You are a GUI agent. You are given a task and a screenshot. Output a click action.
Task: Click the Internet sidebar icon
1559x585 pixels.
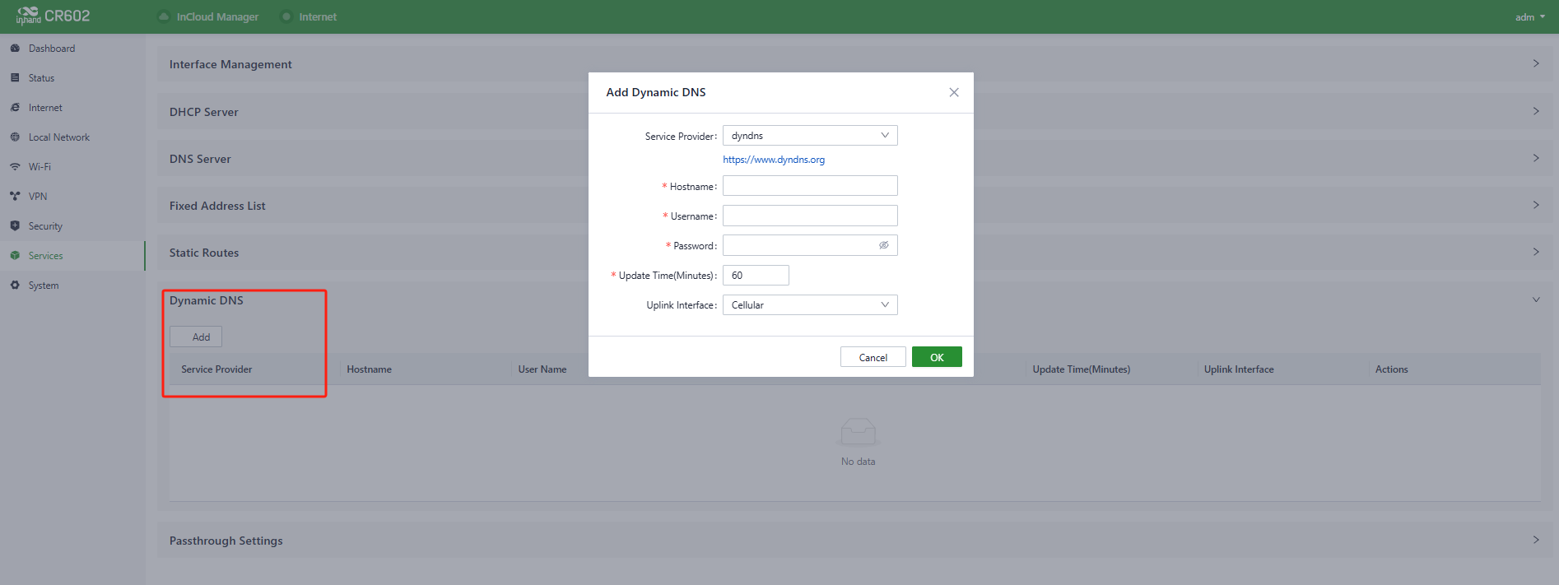15,108
